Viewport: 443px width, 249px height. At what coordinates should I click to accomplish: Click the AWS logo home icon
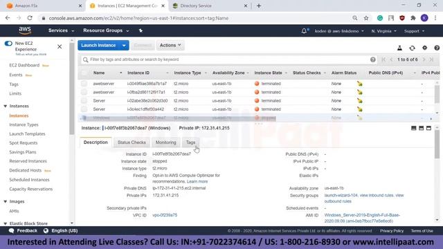pos(25,30)
